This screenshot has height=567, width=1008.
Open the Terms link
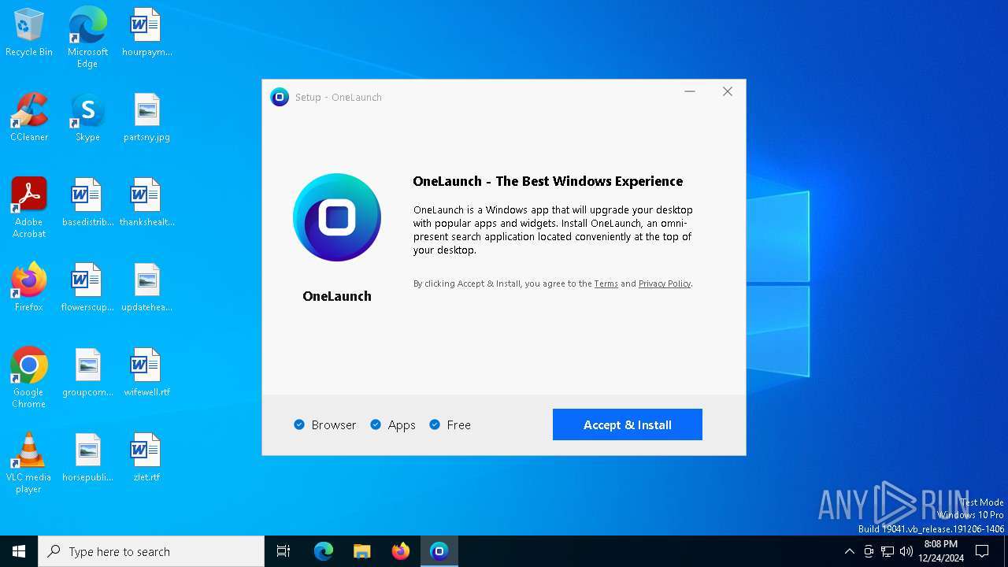(606, 283)
